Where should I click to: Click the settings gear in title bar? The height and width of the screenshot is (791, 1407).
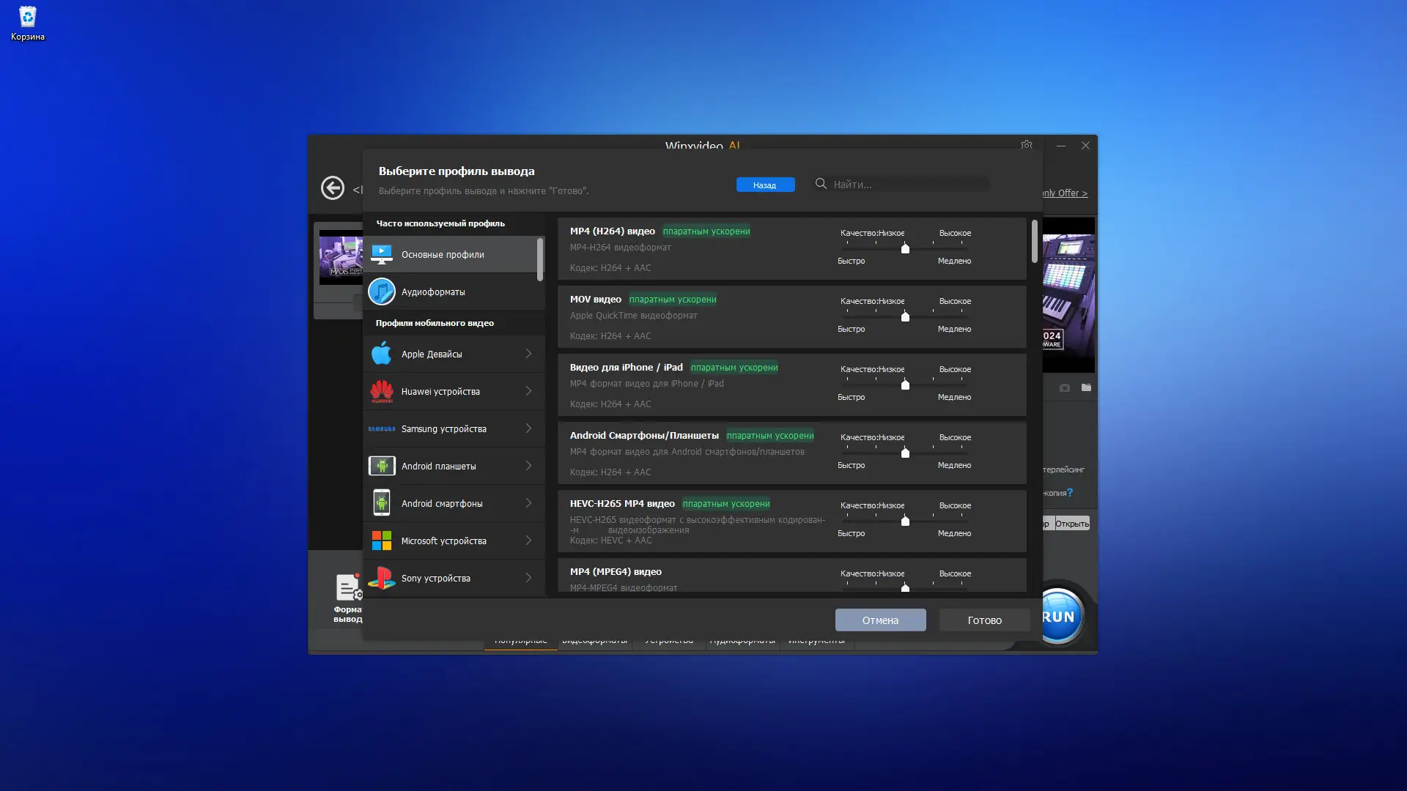coord(1026,145)
